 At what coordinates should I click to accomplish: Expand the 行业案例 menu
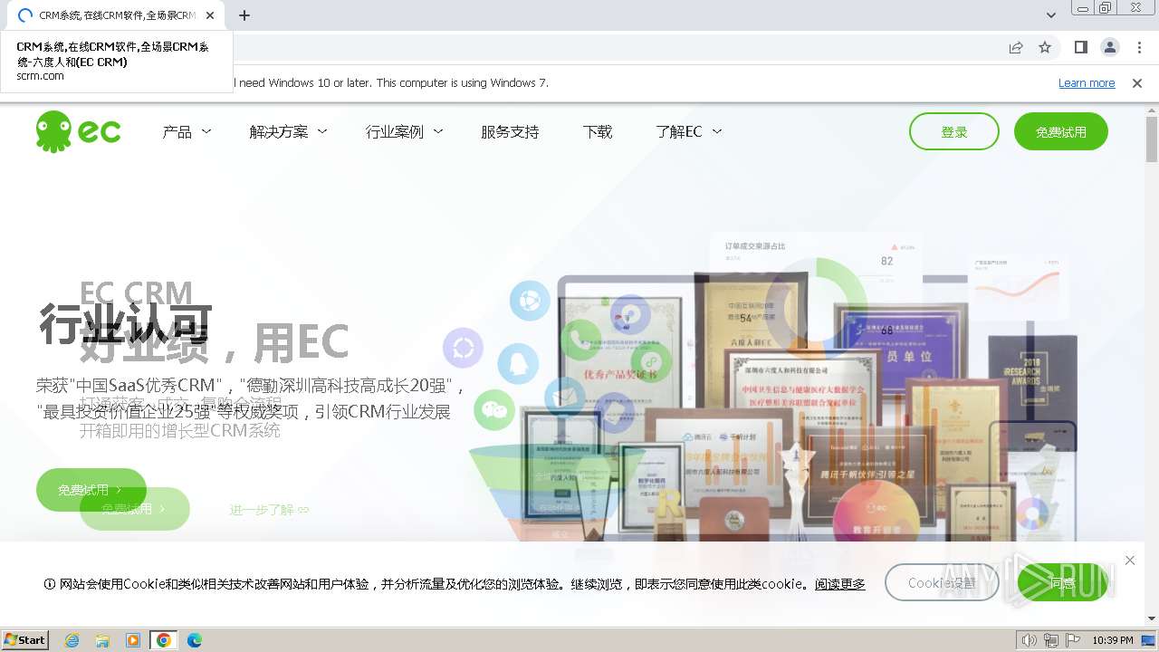pos(404,132)
